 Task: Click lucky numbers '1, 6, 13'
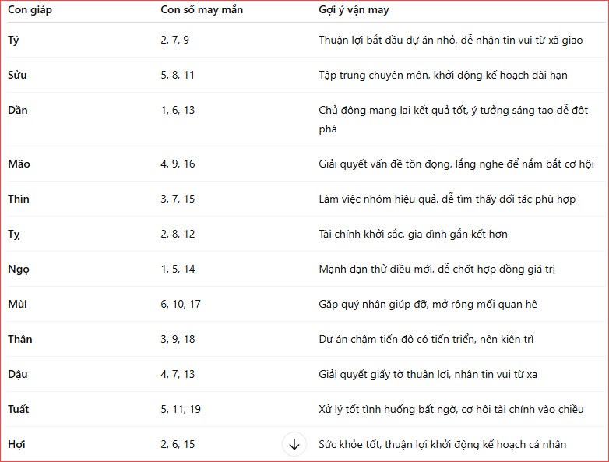click(x=178, y=110)
